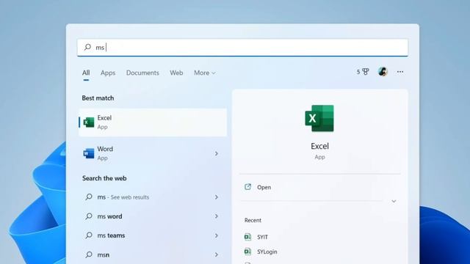
Task: Click search icon beside 'ms teams'
Action: point(89,235)
